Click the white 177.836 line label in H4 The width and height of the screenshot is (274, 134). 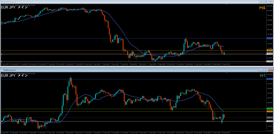click(270, 61)
